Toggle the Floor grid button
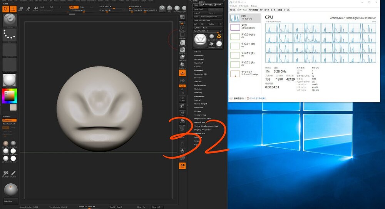 point(182,73)
